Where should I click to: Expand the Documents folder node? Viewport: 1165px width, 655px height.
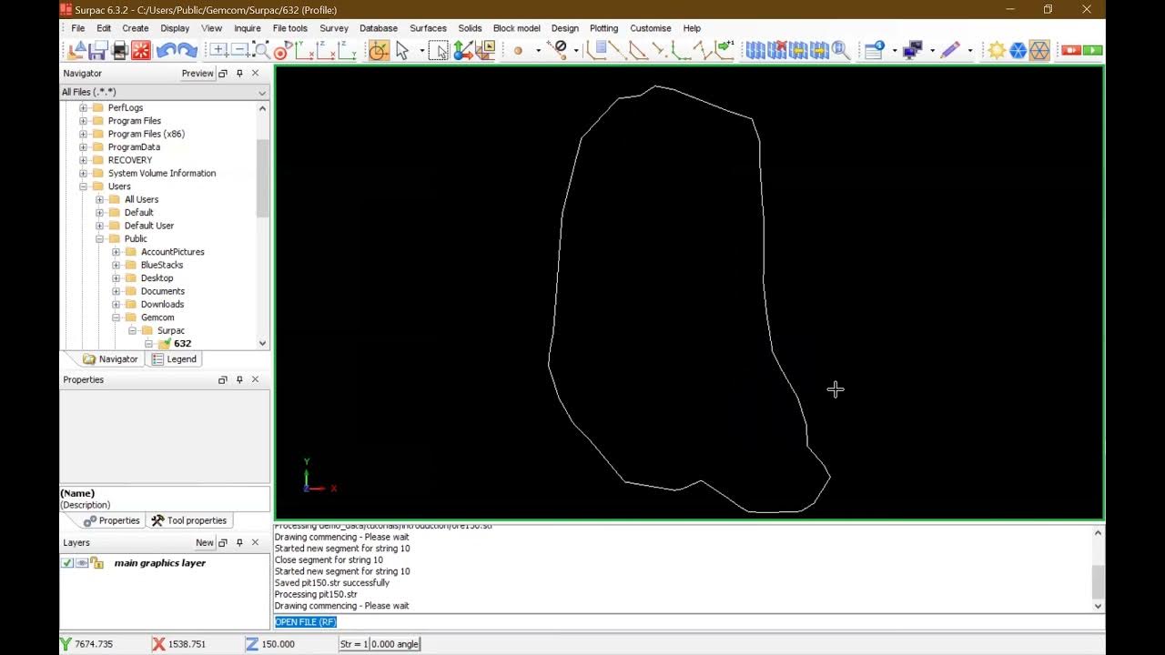click(x=116, y=291)
